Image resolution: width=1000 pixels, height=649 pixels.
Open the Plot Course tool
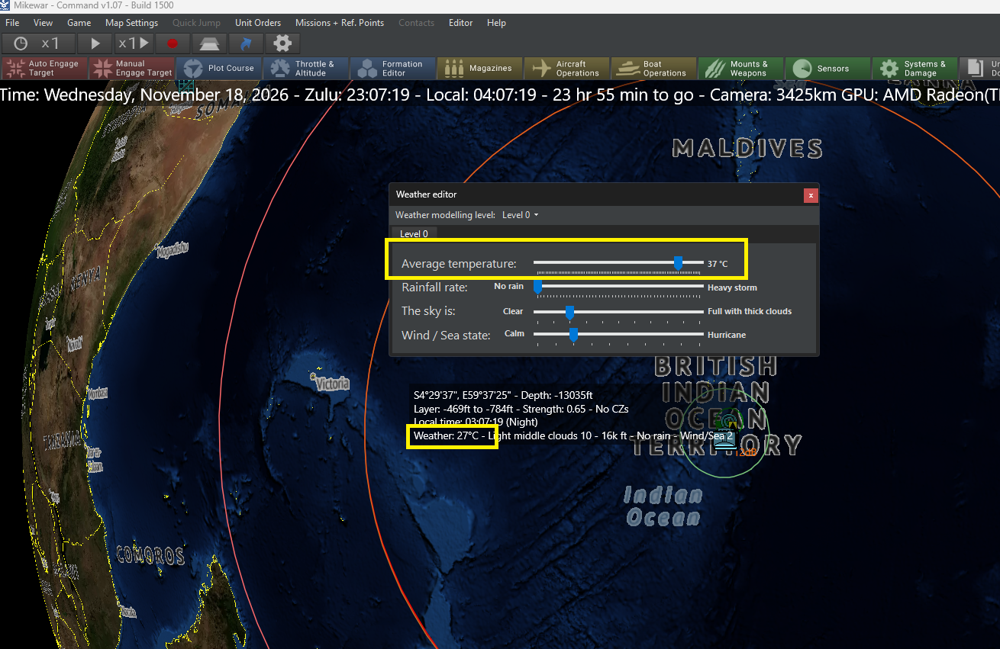pos(219,69)
